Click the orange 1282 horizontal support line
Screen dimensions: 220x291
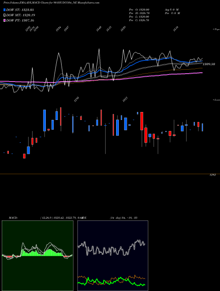coord(110,174)
